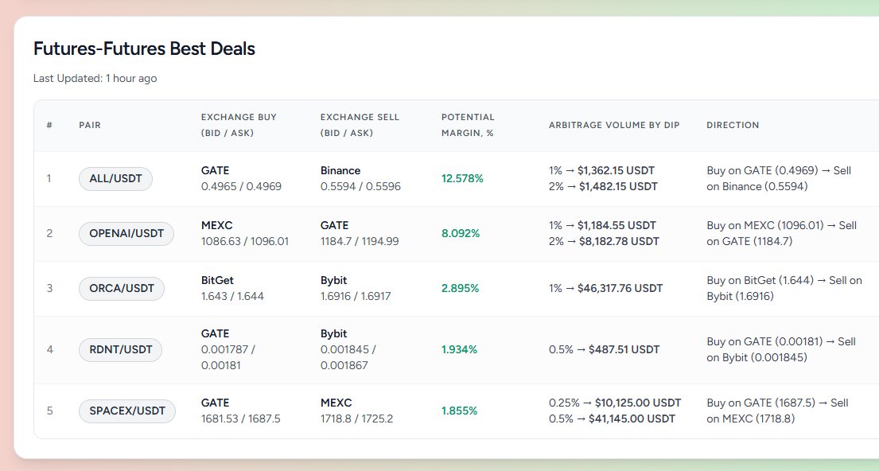
Task: Click the Arbitrage Volume by Dip header
Action: pos(614,125)
